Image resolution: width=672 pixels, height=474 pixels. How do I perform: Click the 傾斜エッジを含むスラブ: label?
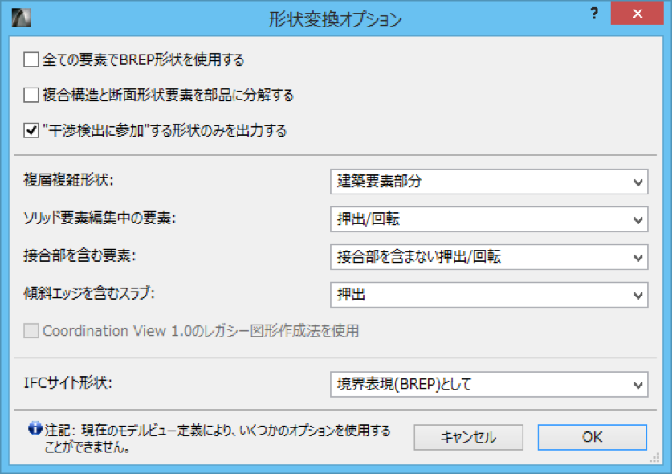click(88, 293)
